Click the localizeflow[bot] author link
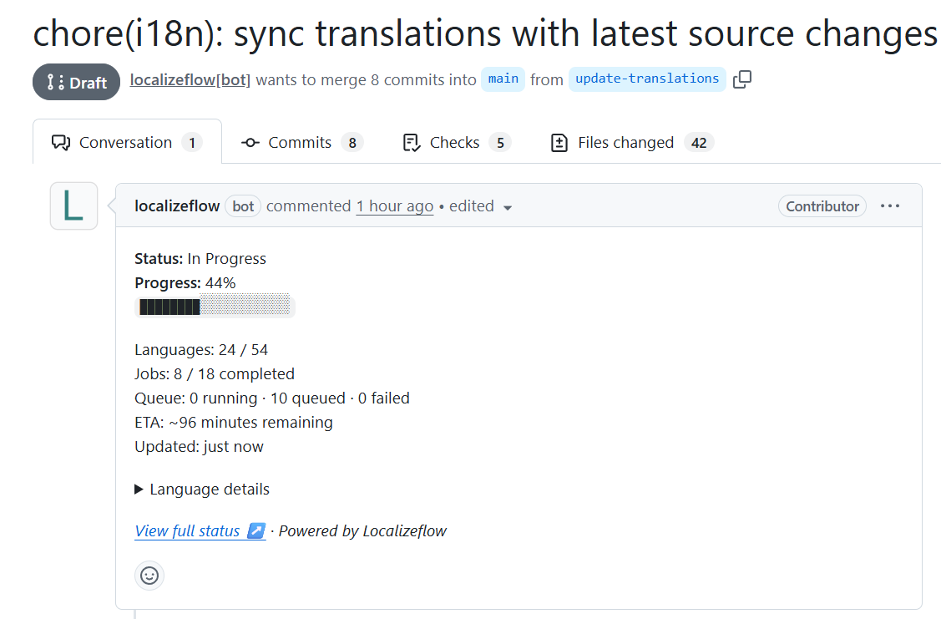The image size is (941, 619). (190, 80)
